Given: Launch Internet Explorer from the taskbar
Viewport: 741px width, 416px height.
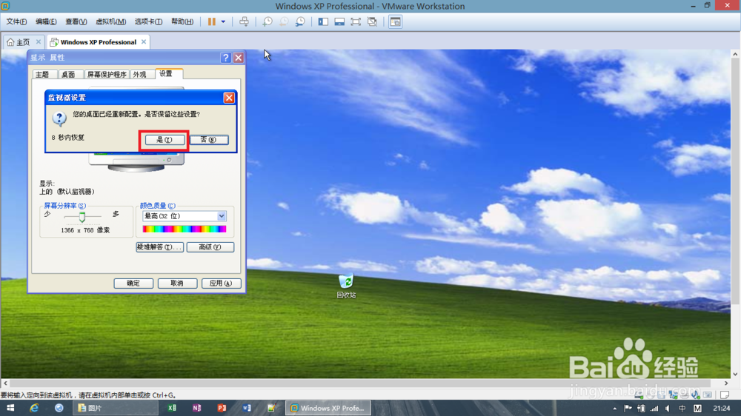Looking at the screenshot, I should (x=34, y=408).
